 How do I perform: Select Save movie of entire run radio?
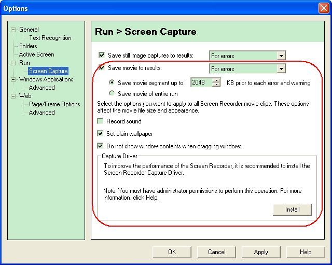pos(112,93)
